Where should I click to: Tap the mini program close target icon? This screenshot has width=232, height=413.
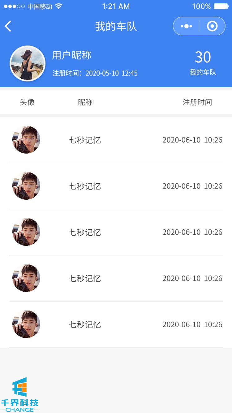212,26
